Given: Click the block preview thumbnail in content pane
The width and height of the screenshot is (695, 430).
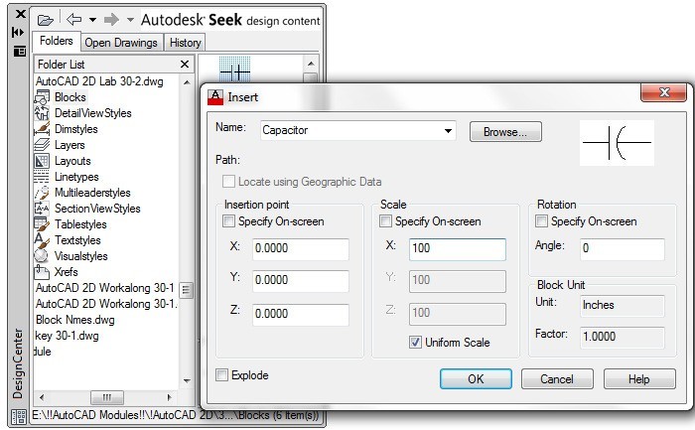Looking at the screenshot, I should point(234,71).
